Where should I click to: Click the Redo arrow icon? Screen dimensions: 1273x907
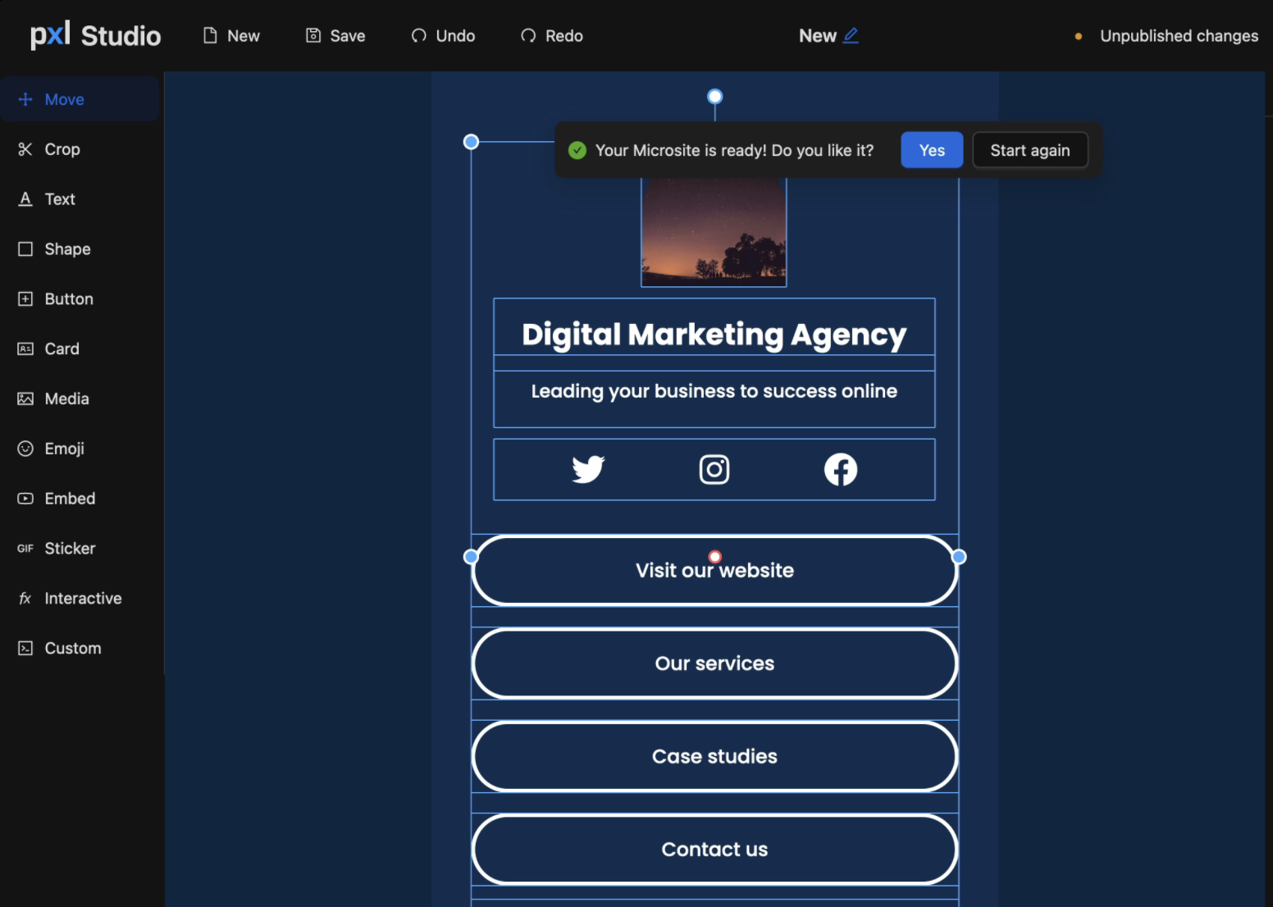point(528,35)
